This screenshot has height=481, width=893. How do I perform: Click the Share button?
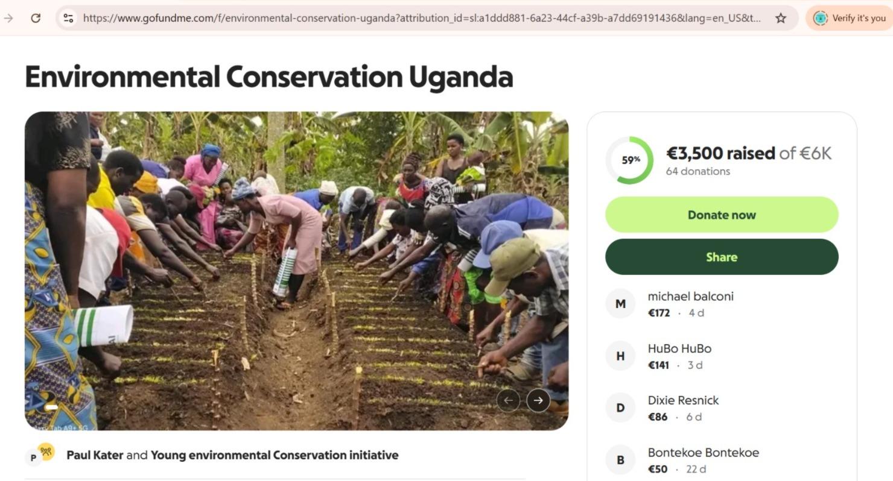pyautogui.click(x=722, y=257)
